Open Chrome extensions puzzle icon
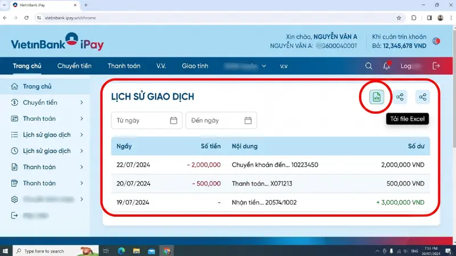The height and width of the screenshot is (256, 456). coord(414,18)
